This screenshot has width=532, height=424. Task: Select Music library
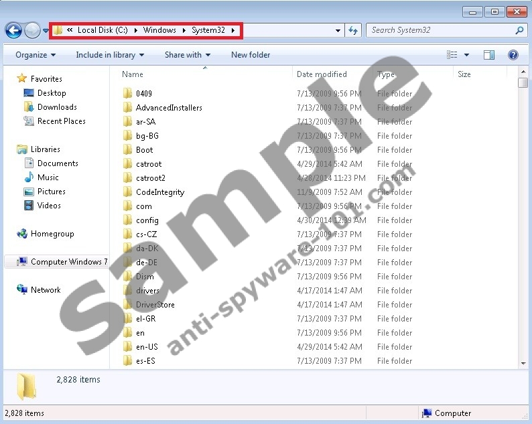pos(48,178)
